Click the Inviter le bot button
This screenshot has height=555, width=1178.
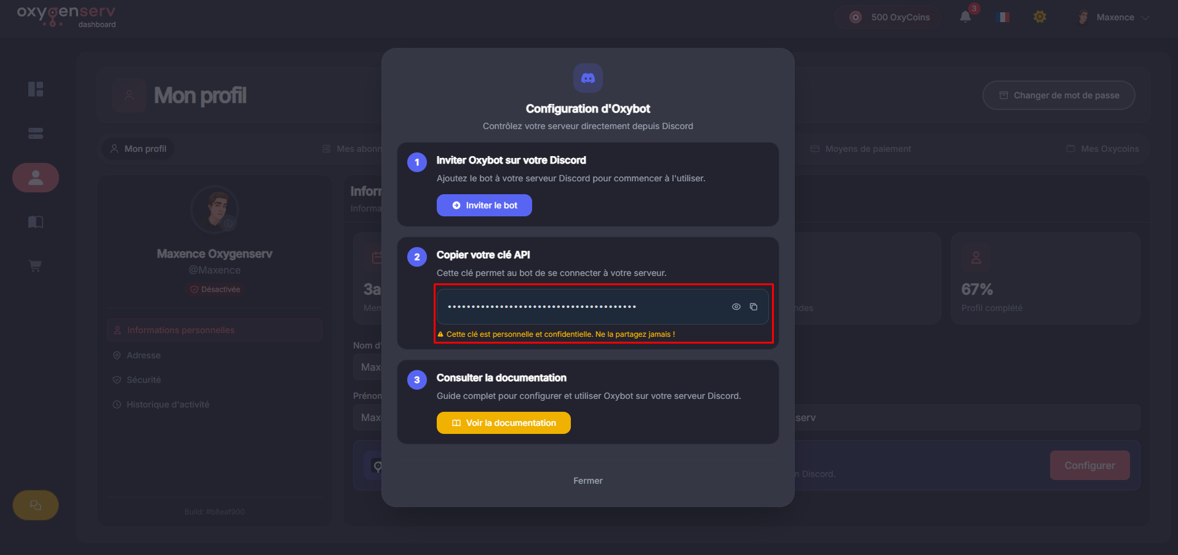(484, 205)
